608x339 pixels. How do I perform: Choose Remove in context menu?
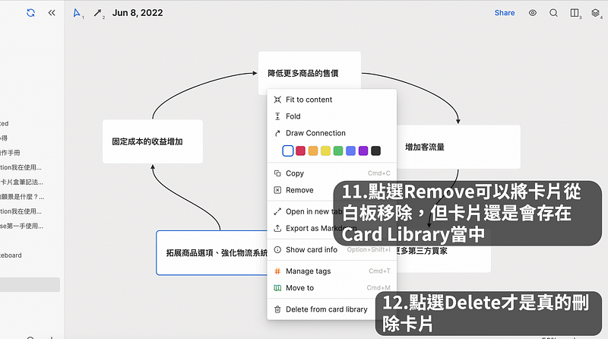pyautogui.click(x=301, y=190)
